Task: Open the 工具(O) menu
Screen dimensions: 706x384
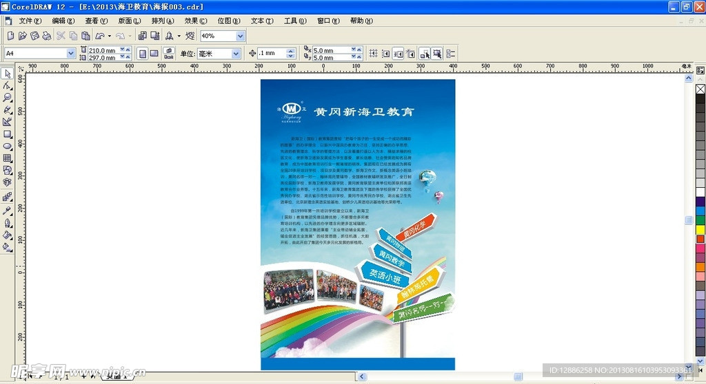Action: point(295,21)
